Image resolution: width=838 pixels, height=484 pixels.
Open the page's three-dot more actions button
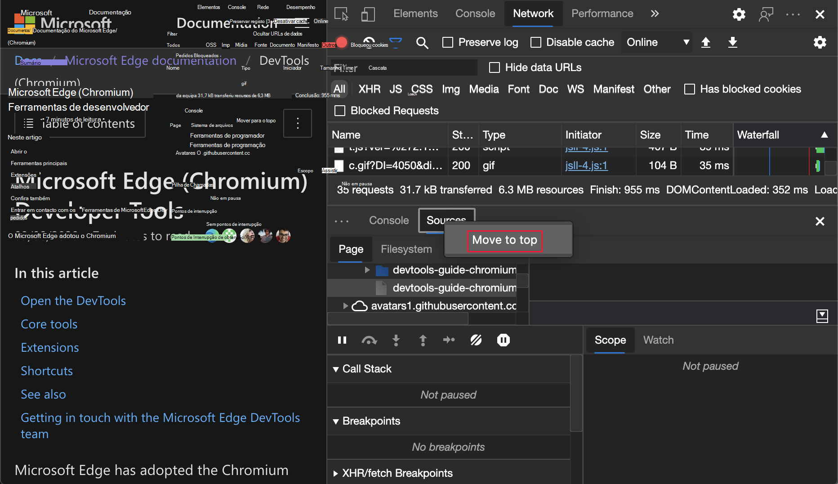[x=298, y=123]
